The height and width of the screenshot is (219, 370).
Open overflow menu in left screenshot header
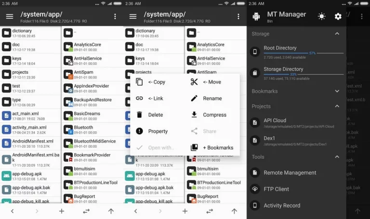(x=115, y=16)
